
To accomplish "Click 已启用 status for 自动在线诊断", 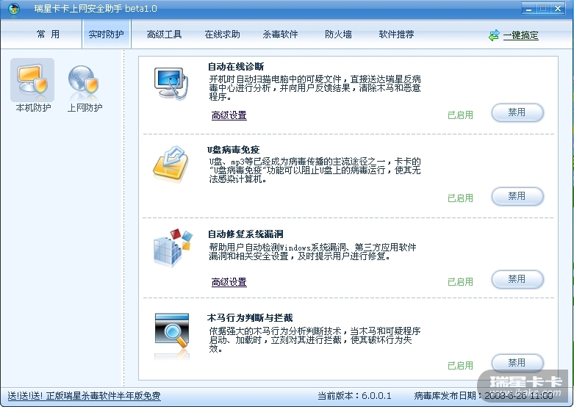I will point(460,115).
